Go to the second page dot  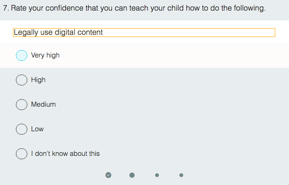(132, 175)
